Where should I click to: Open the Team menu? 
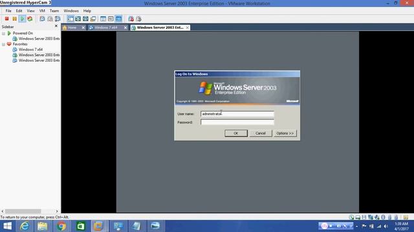54,11
